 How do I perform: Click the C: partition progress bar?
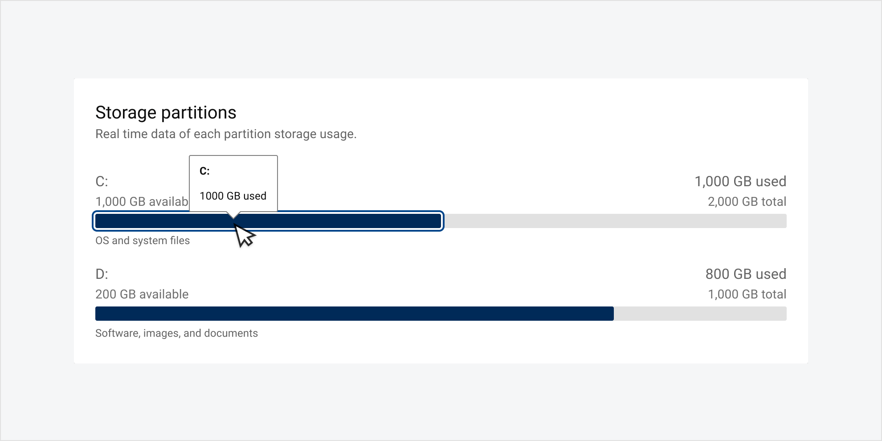(x=267, y=220)
